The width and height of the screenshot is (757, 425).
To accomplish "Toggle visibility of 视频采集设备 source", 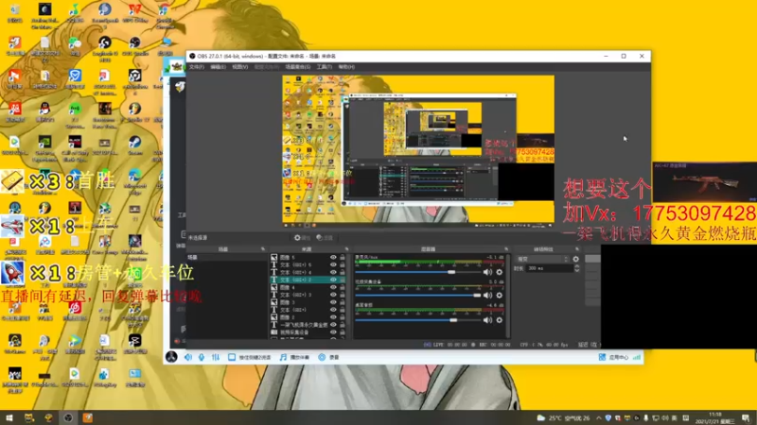I will click(333, 332).
